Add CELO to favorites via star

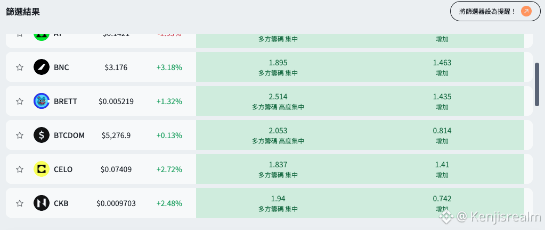pos(20,169)
